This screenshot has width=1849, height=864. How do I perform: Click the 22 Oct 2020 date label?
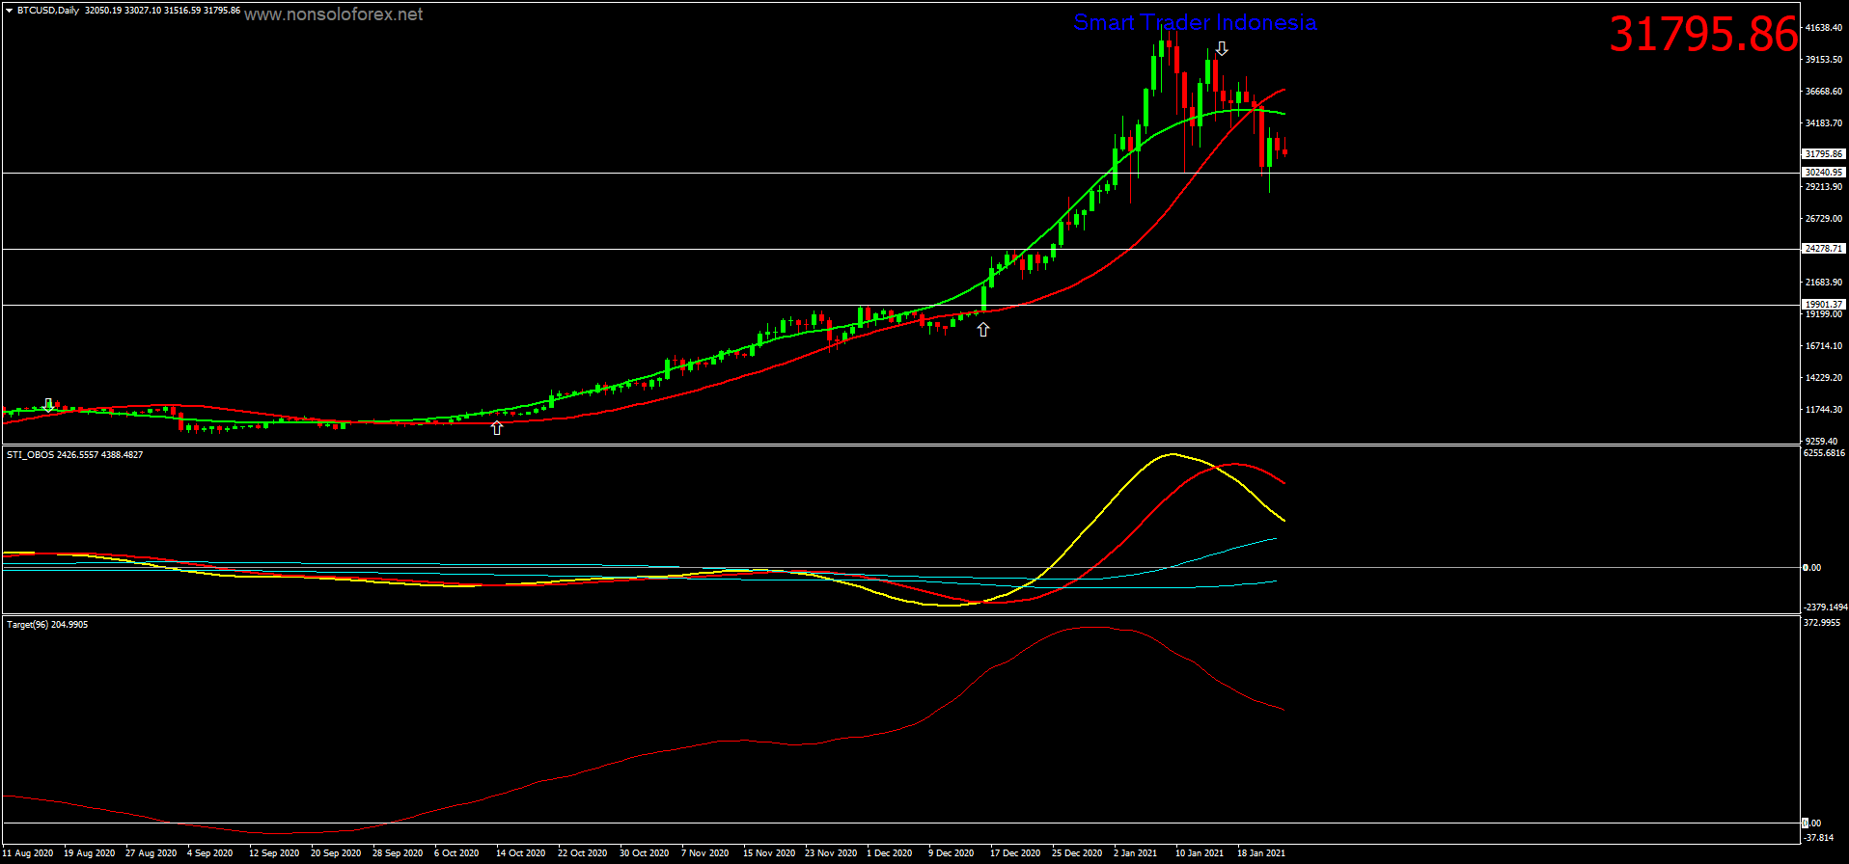tap(583, 853)
